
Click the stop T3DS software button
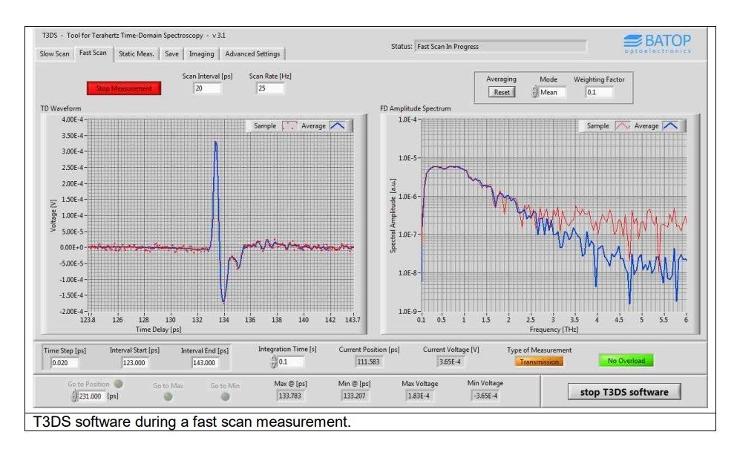tap(624, 392)
